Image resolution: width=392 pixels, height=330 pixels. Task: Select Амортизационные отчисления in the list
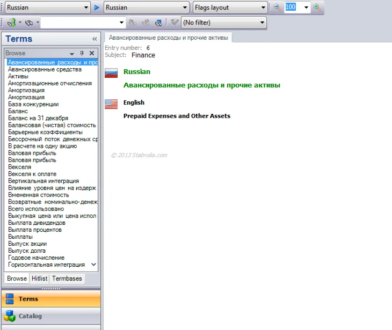(50, 83)
